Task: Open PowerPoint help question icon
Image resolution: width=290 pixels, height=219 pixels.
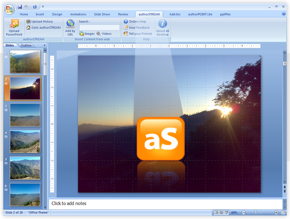Action: click(x=284, y=14)
